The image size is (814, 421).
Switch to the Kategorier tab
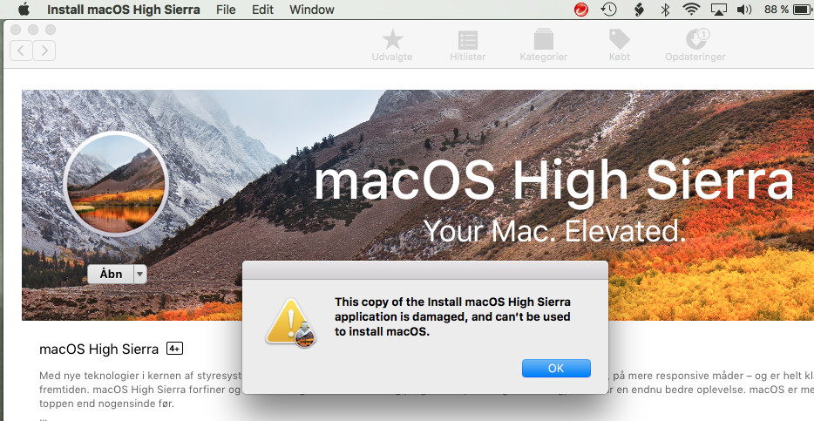[x=544, y=45]
